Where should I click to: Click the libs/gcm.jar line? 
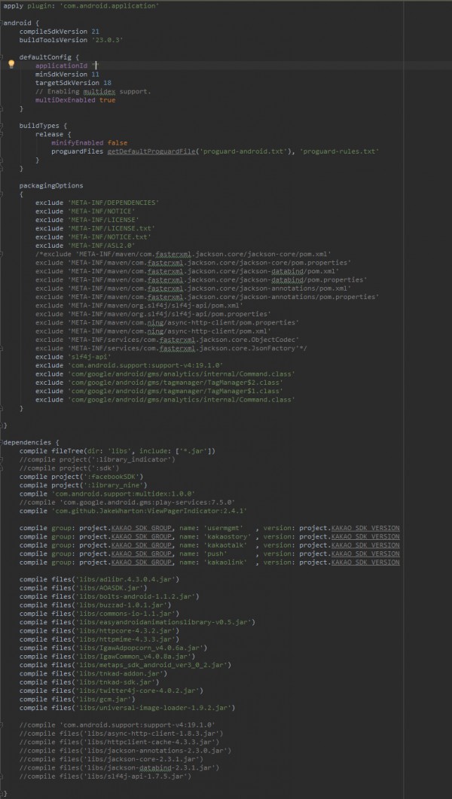78,699
